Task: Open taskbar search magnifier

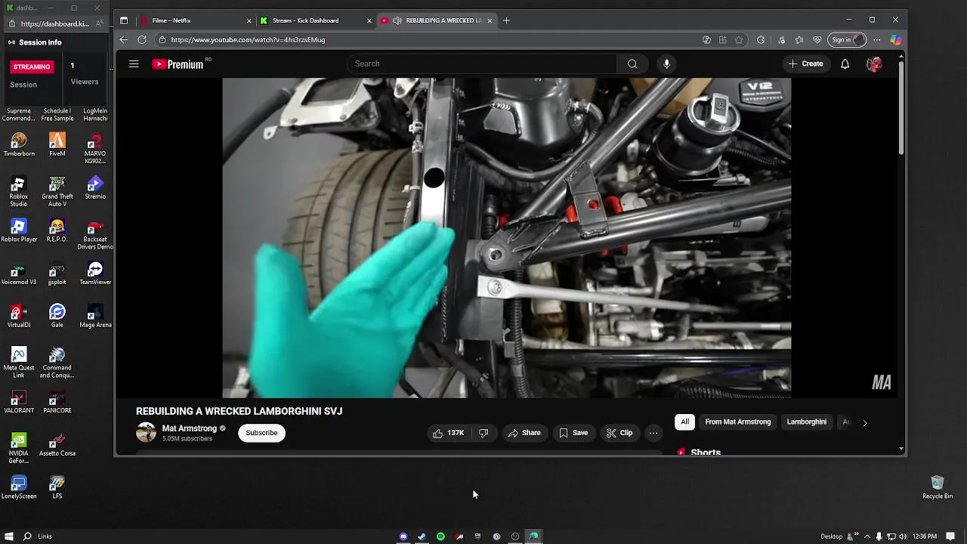Action: [27, 536]
